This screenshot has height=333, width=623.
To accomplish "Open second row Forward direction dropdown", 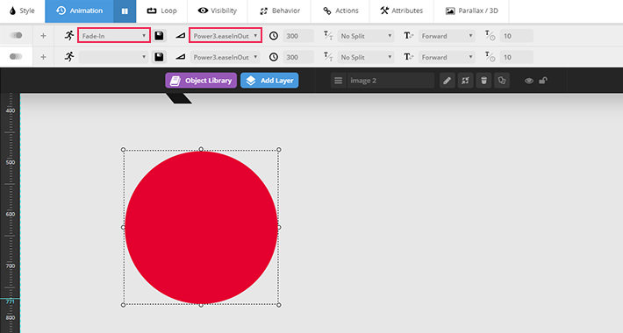I will pyautogui.click(x=447, y=57).
